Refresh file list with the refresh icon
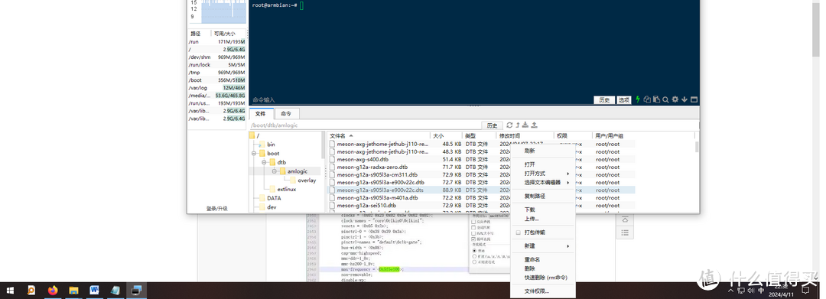 [x=509, y=125]
